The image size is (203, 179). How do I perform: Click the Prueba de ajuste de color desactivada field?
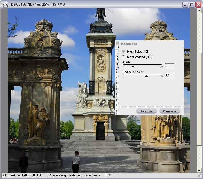point(77,175)
